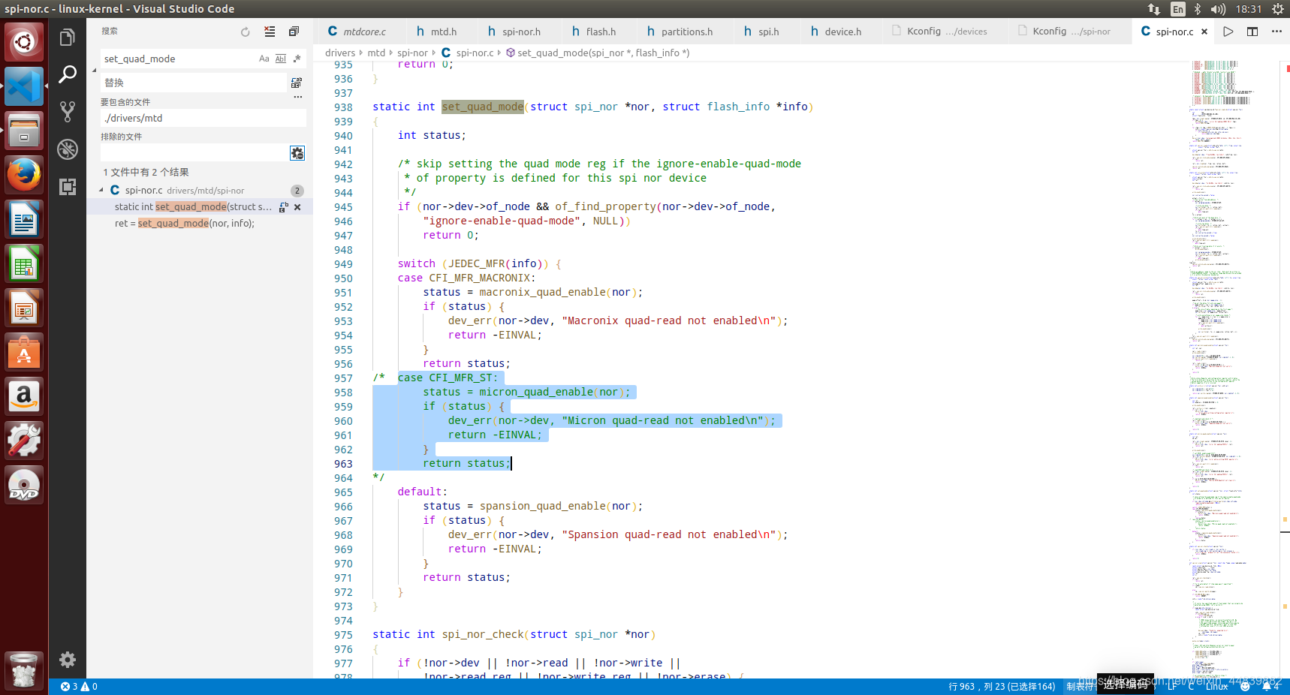Toggle search details ellipsis button
Screen dimensions: 1290x695
tap(298, 97)
